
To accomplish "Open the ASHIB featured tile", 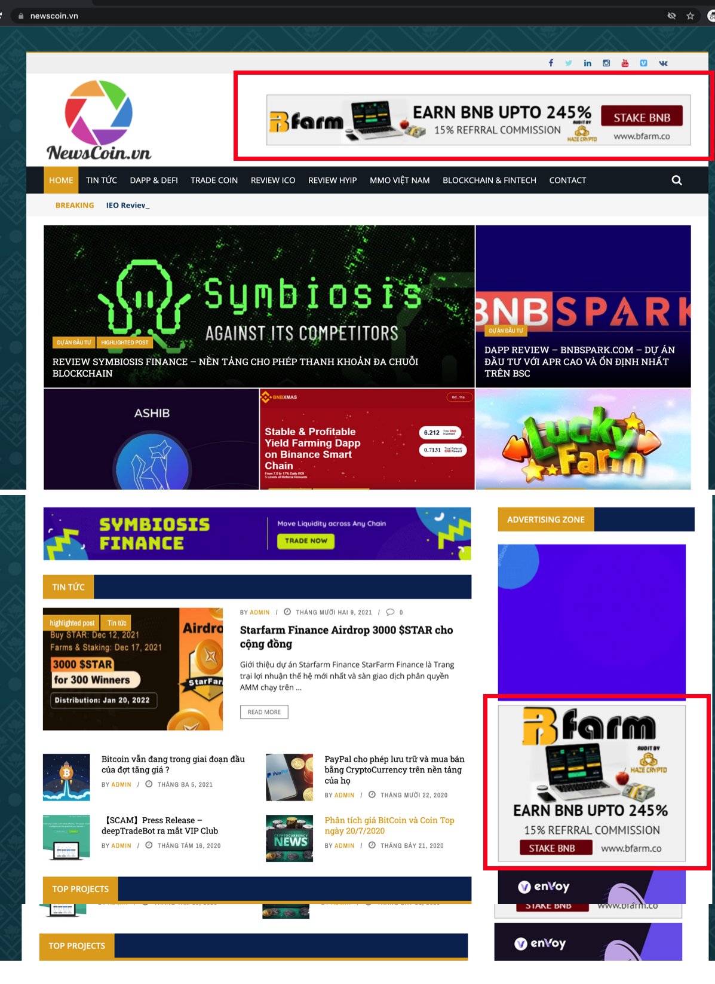I will click(x=151, y=439).
